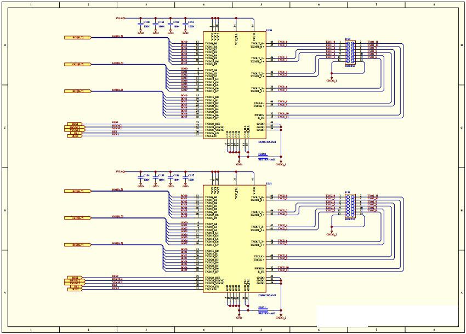Screen dimensions: 466x334
Task: Click the GND symbol under U150
Action: pyautogui.click(x=240, y=162)
